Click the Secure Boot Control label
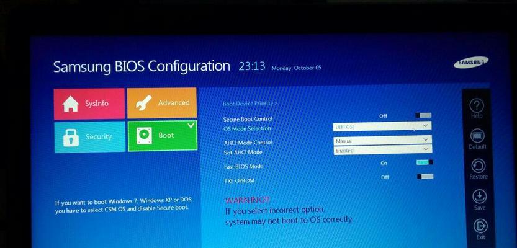 248,119
